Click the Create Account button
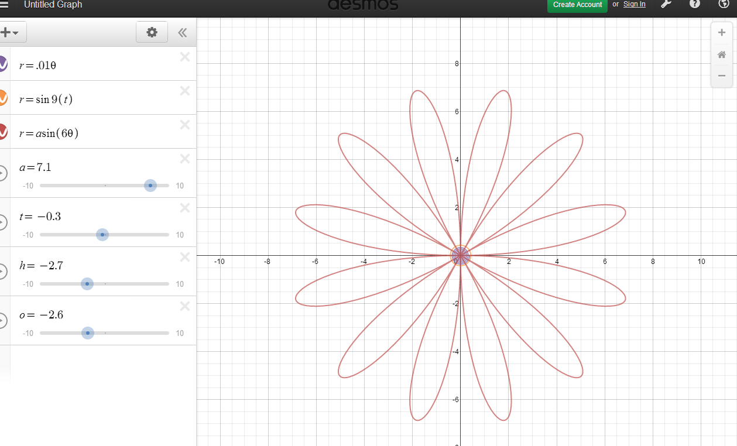Screen dimensions: 737x446 click(577, 5)
